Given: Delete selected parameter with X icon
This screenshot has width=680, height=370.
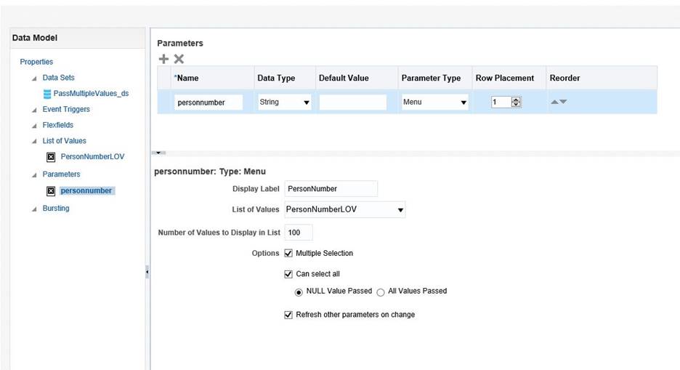Looking at the screenshot, I should 179,59.
